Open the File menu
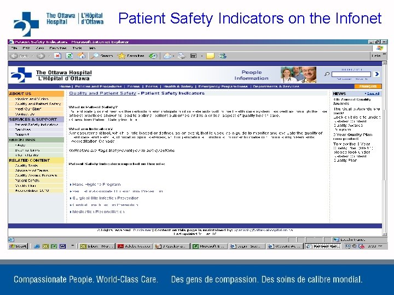The image size is (394, 295). (x=14, y=48)
